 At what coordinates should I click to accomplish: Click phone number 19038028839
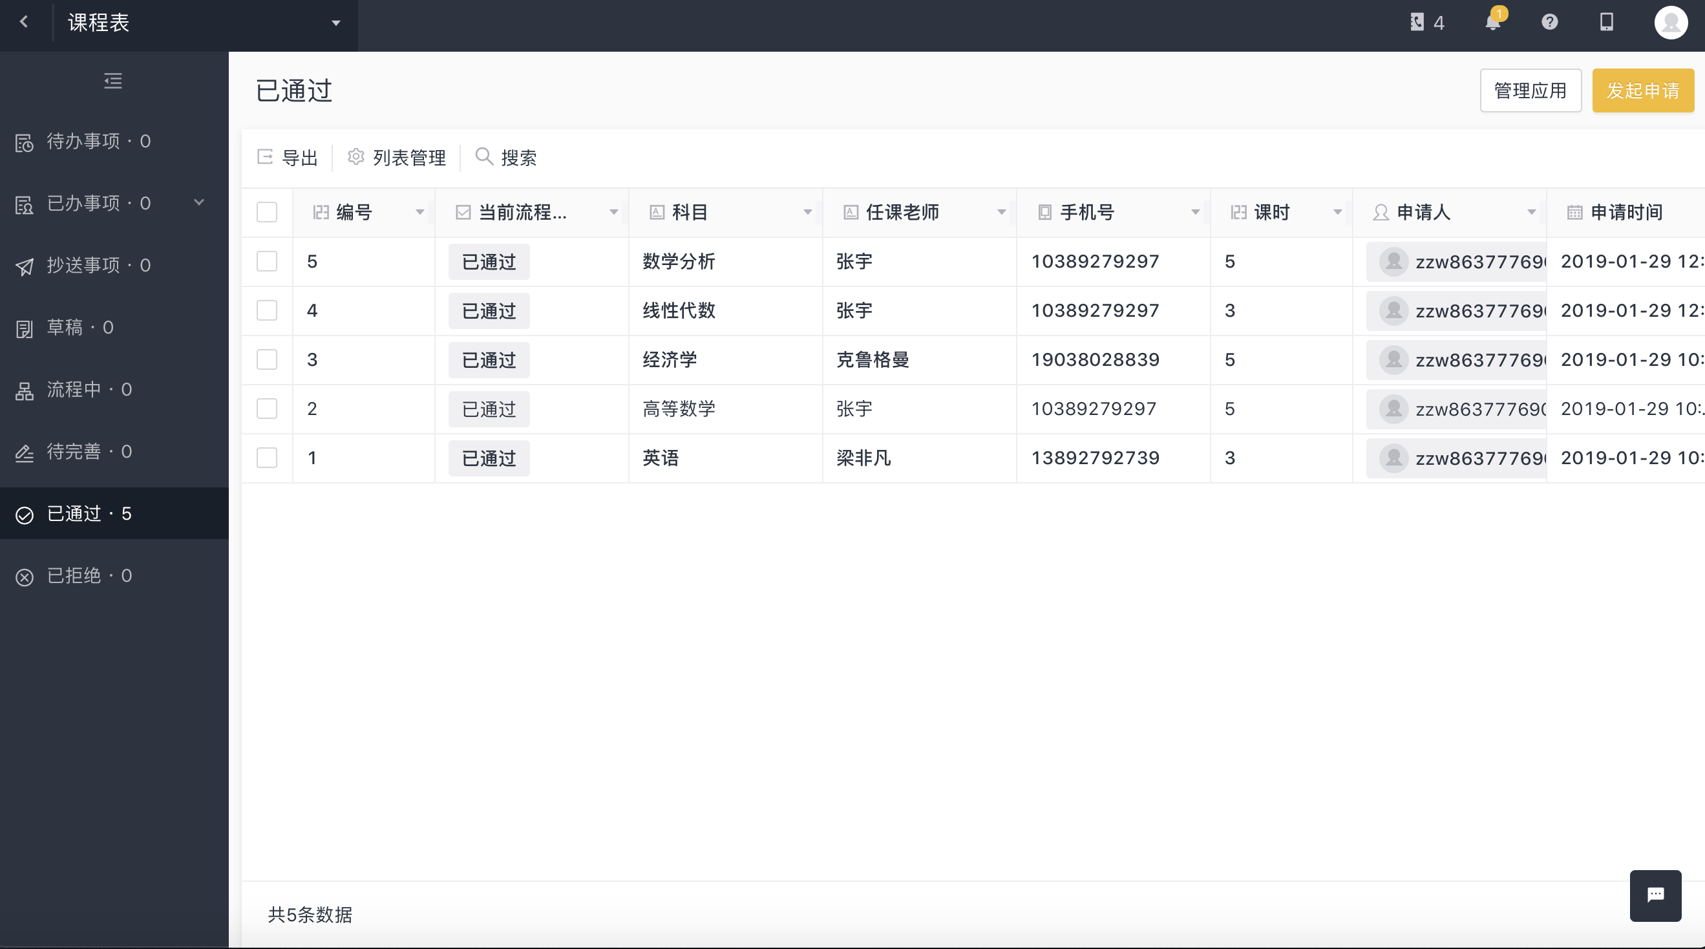coord(1096,360)
